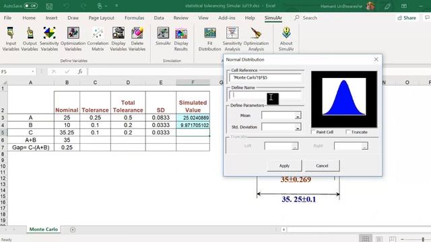Click the Std. Deviation input field
431x242 pixels.
click(278, 127)
